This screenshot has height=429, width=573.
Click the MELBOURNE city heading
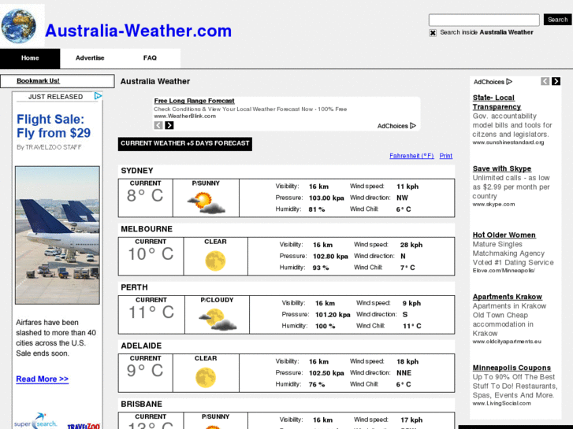point(147,229)
